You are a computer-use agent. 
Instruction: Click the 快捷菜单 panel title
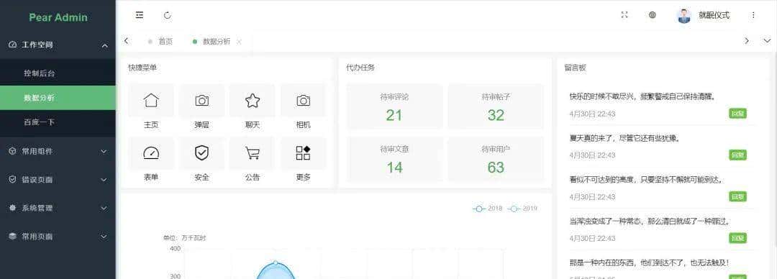click(x=142, y=68)
